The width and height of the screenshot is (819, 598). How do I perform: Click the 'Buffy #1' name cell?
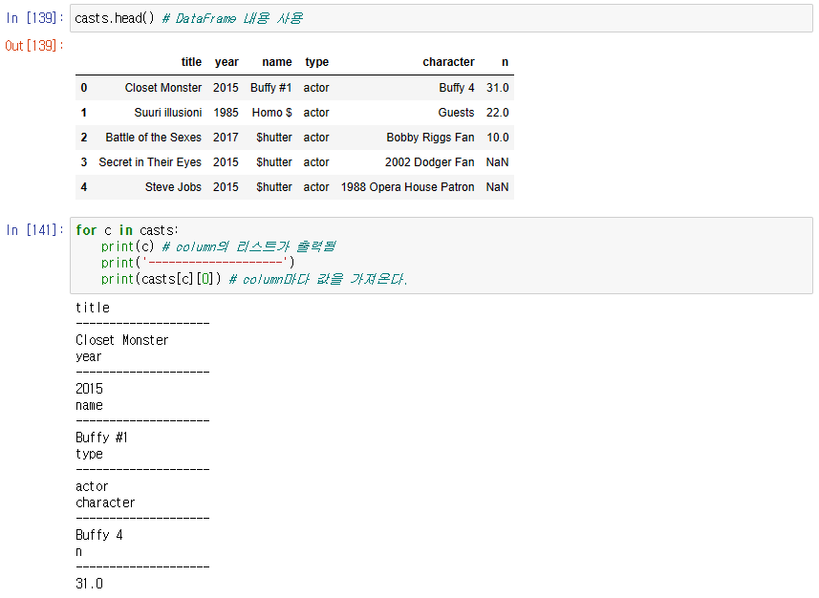271,88
